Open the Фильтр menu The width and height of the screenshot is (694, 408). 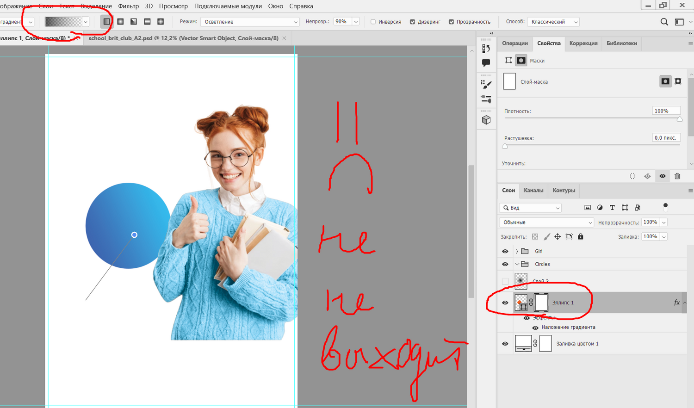point(128,6)
